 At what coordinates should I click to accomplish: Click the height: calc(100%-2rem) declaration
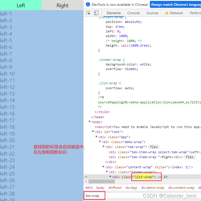point(128,45)
